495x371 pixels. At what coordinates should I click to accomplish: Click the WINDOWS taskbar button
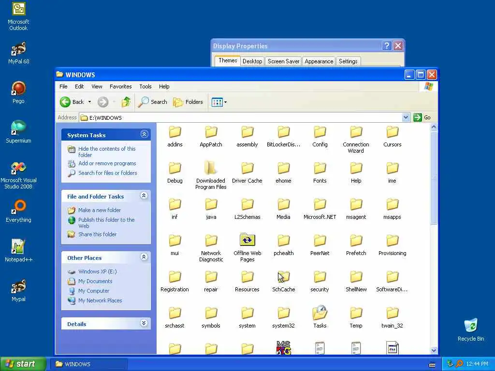pos(88,364)
